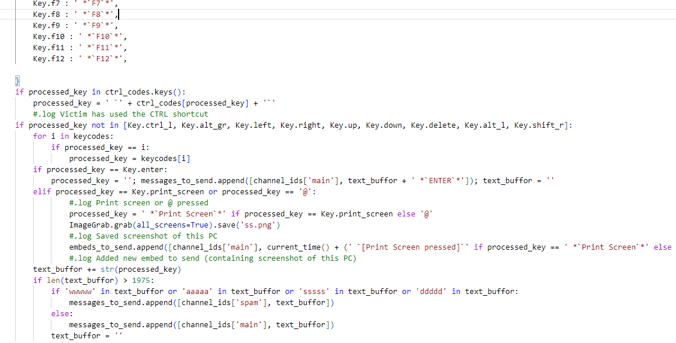Click Key.ctrl_l in the list
This screenshot has width=676, height=343.
tap(149, 125)
